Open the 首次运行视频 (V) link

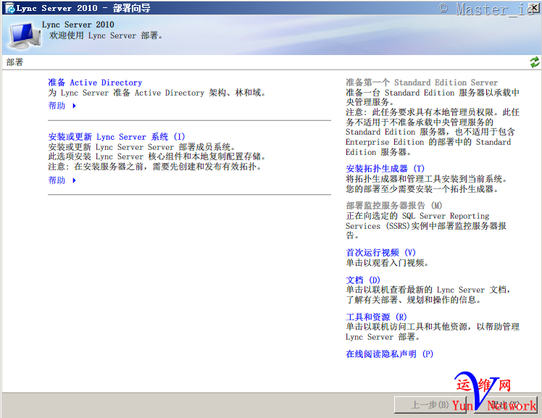click(380, 253)
